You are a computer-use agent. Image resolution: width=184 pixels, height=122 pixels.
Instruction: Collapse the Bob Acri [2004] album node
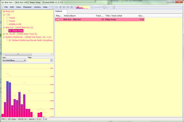[4, 28]
